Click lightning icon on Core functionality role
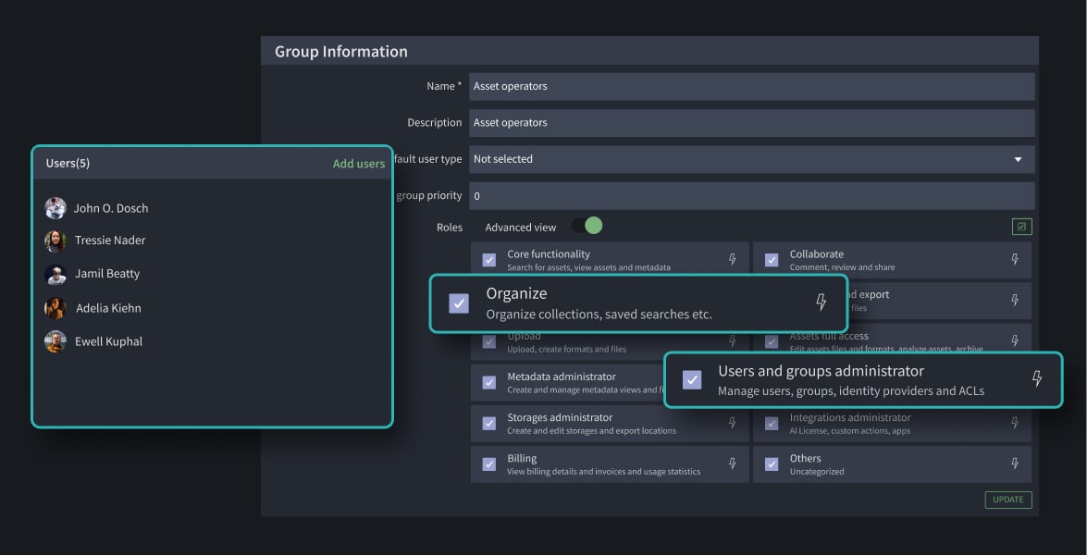 click(x=732, y=260)
